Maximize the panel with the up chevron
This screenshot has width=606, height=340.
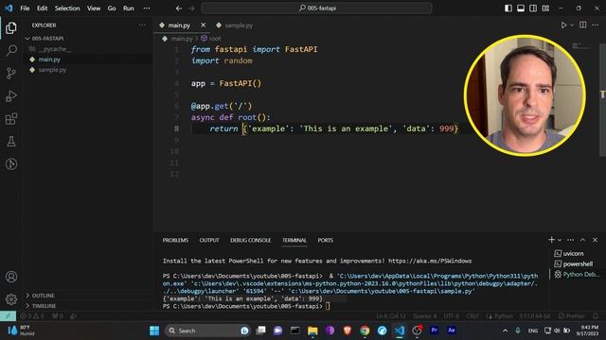point(582,240)
